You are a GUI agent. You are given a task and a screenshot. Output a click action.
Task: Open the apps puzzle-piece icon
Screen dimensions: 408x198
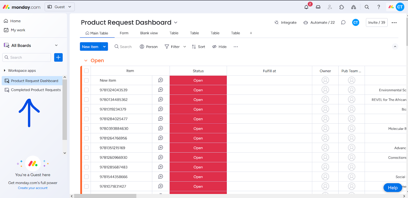(342, 7)
